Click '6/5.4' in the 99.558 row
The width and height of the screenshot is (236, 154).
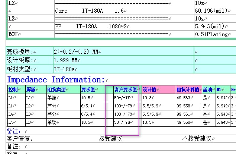(87, 106)
